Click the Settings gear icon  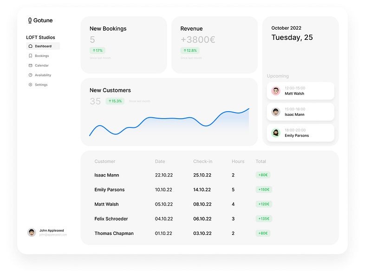pos(30,84)
